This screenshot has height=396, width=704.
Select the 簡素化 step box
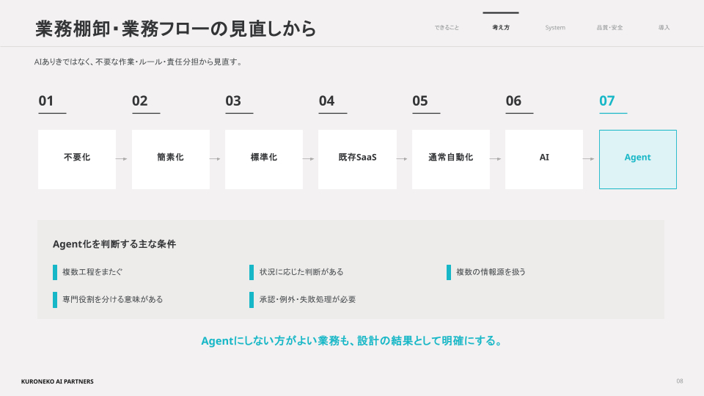171,159
